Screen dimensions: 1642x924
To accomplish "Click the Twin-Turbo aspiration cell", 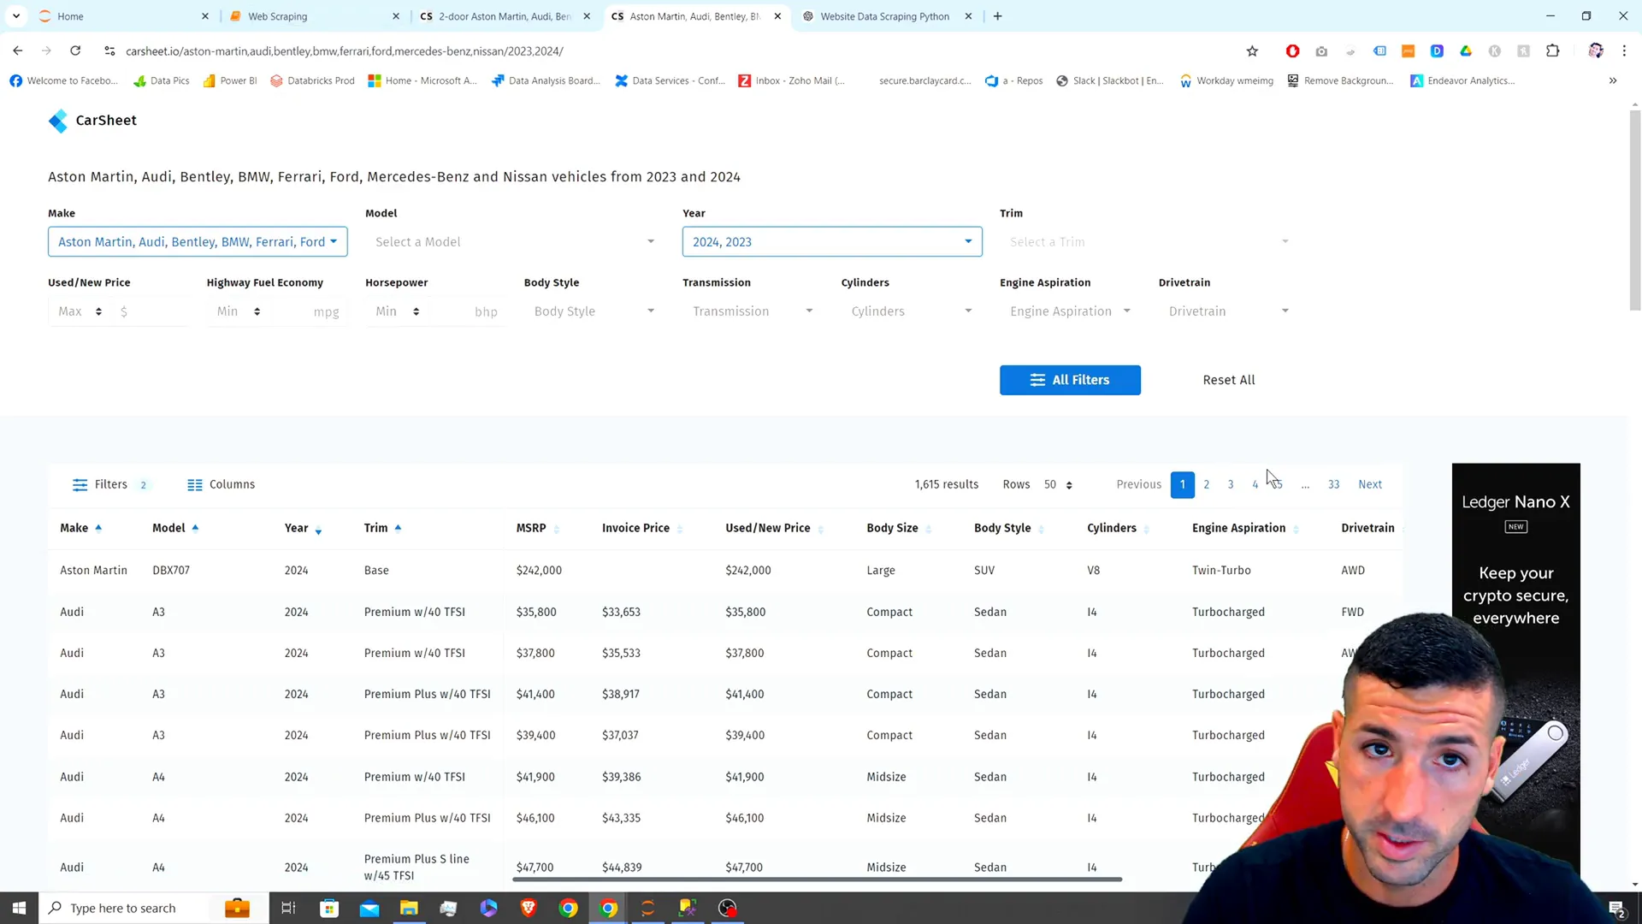I will click(x=1221, y=571).
